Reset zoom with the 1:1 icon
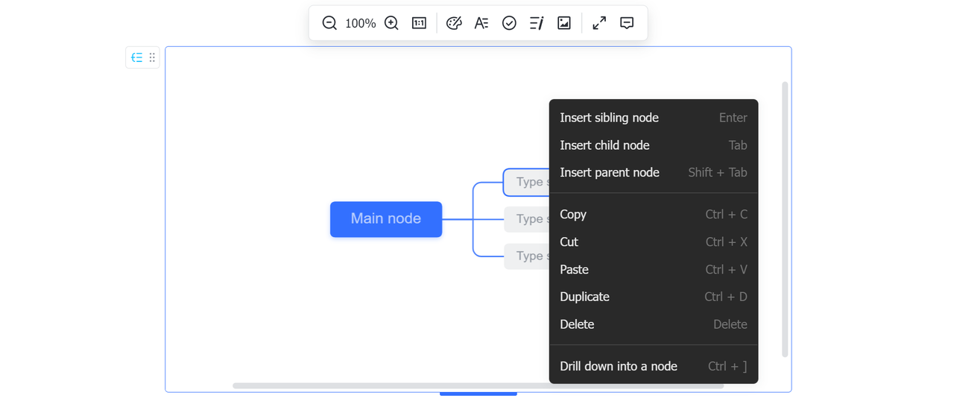Image resolution: width=954 pixels, height=401 pixels. (419, 23)
